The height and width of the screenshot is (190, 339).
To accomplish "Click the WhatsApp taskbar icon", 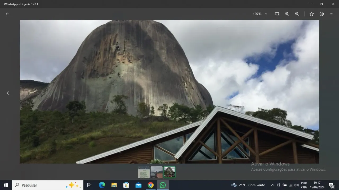I will coord(163,185).
